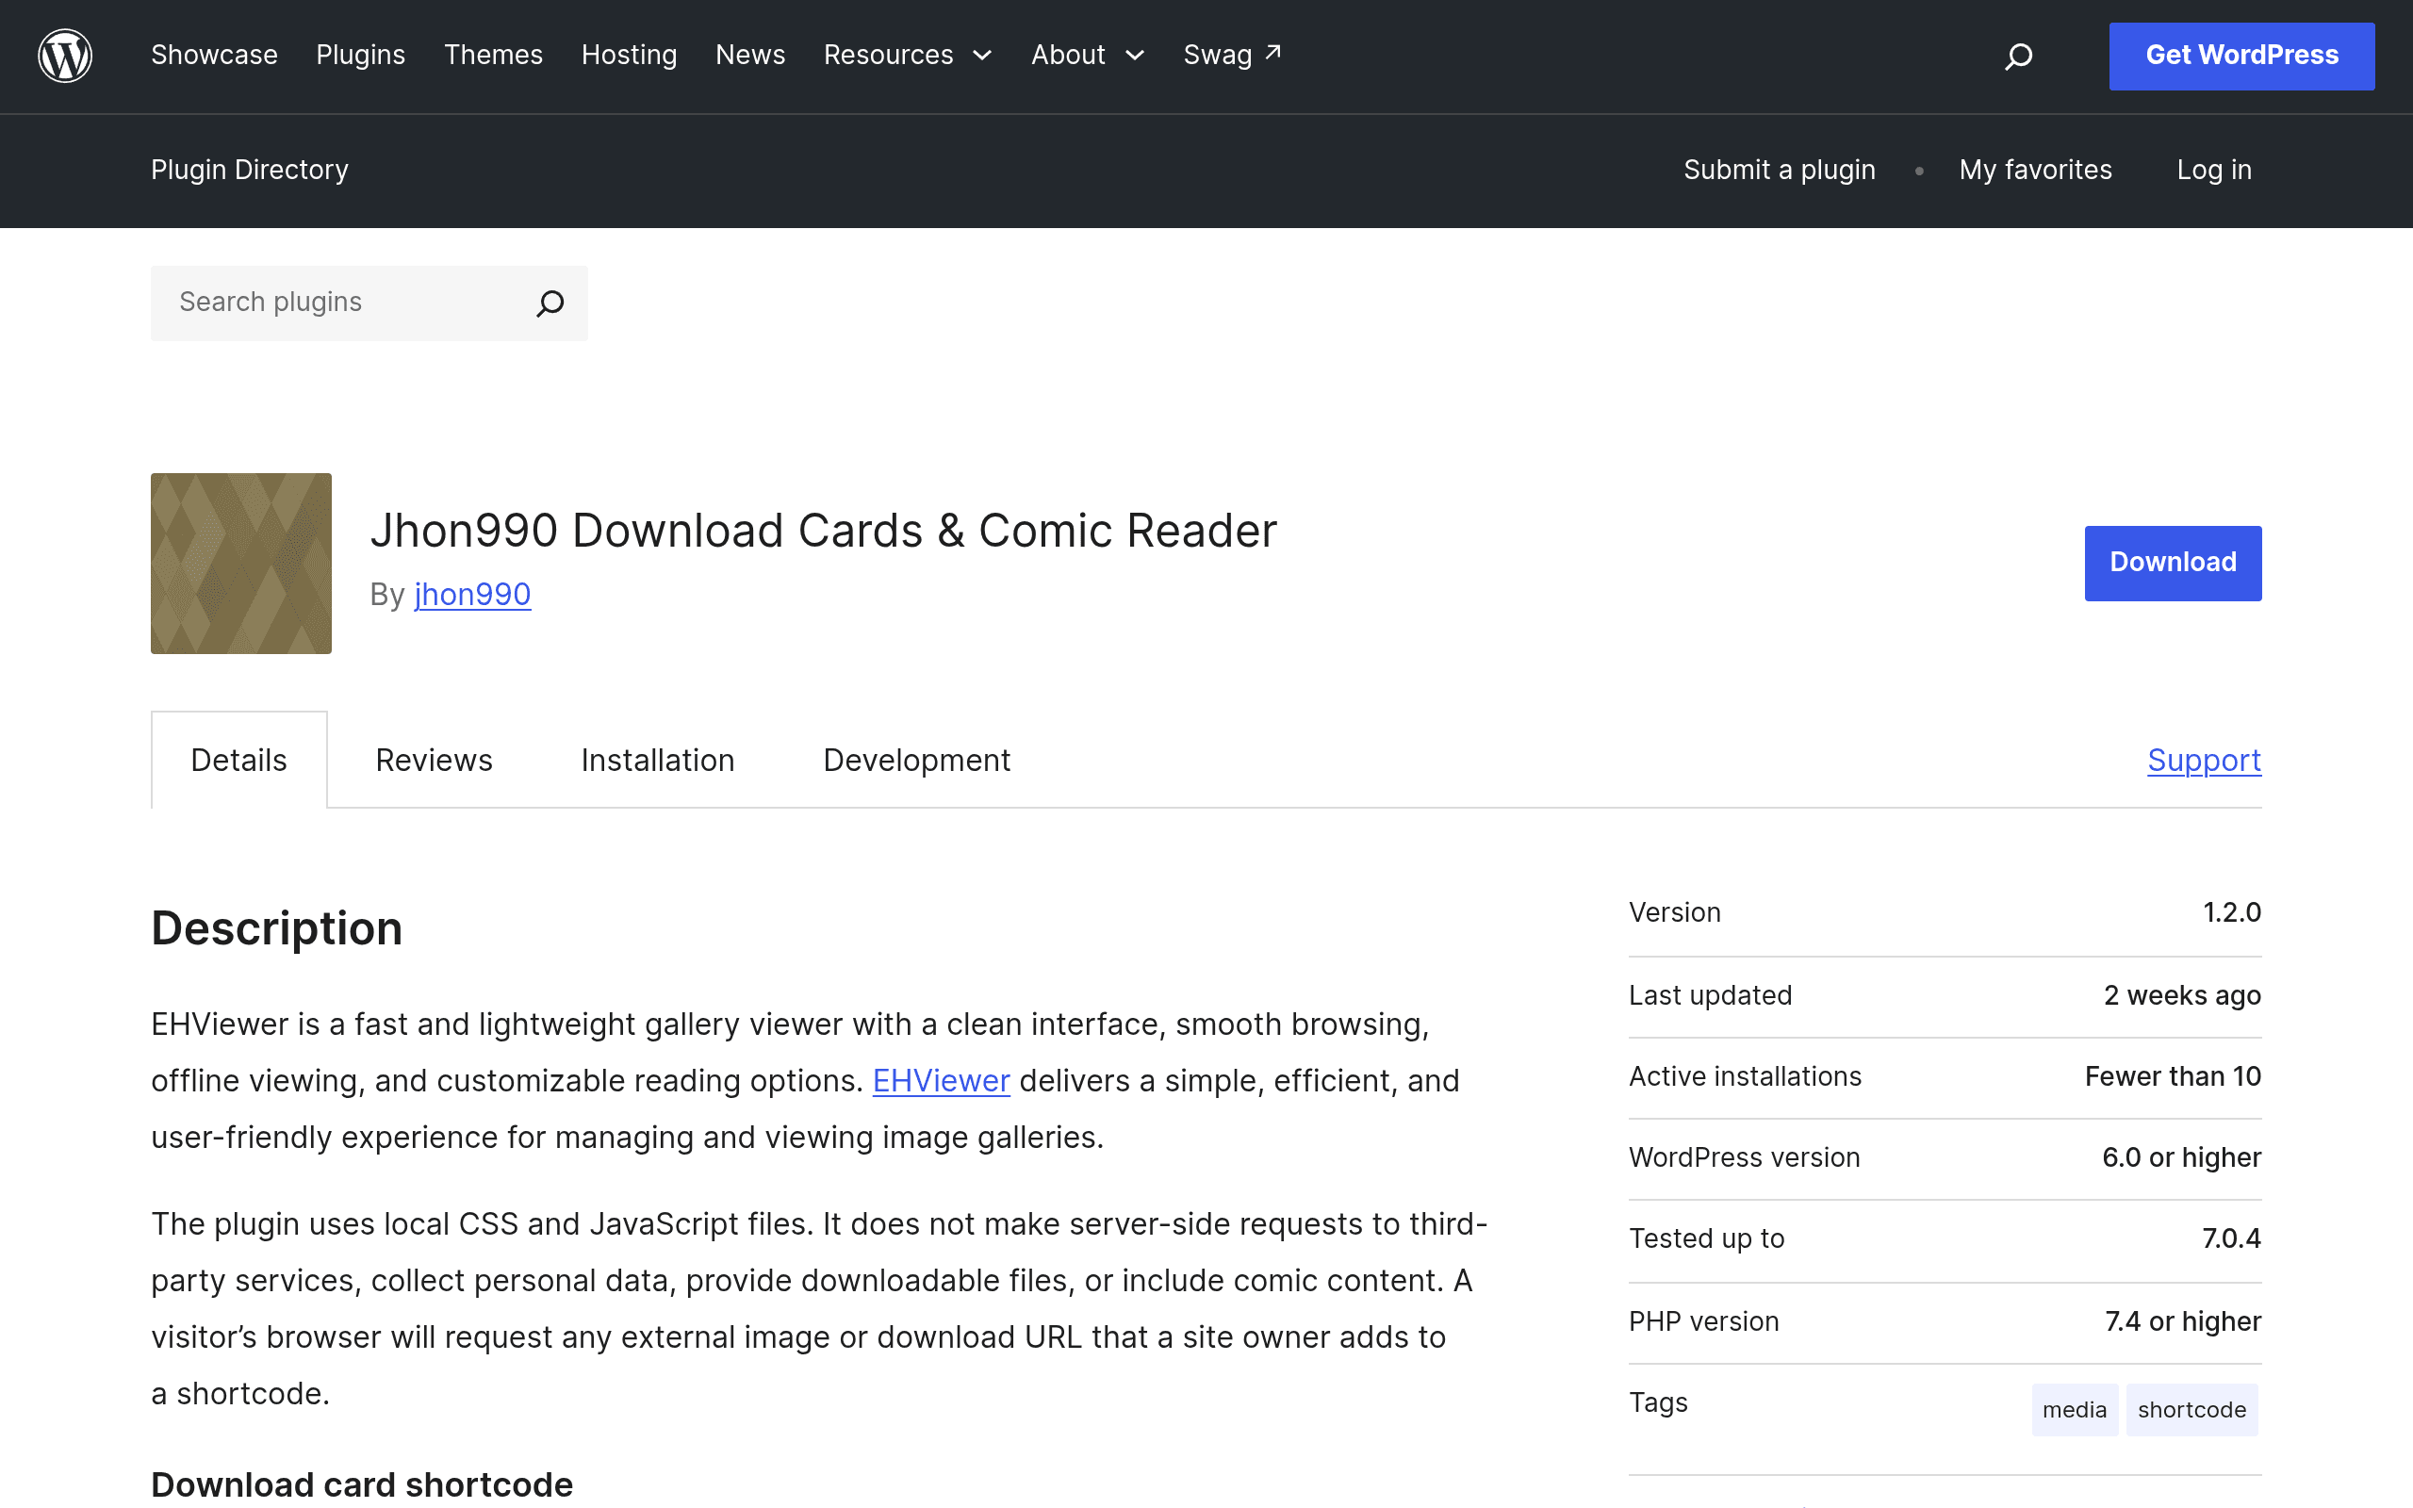Click the 'Fewer than 10' installations value
Viewport: 2413px width, 1508px height.
coord(2173,1076)
